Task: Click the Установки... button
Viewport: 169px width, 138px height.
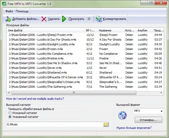Action: click(148, 120)
